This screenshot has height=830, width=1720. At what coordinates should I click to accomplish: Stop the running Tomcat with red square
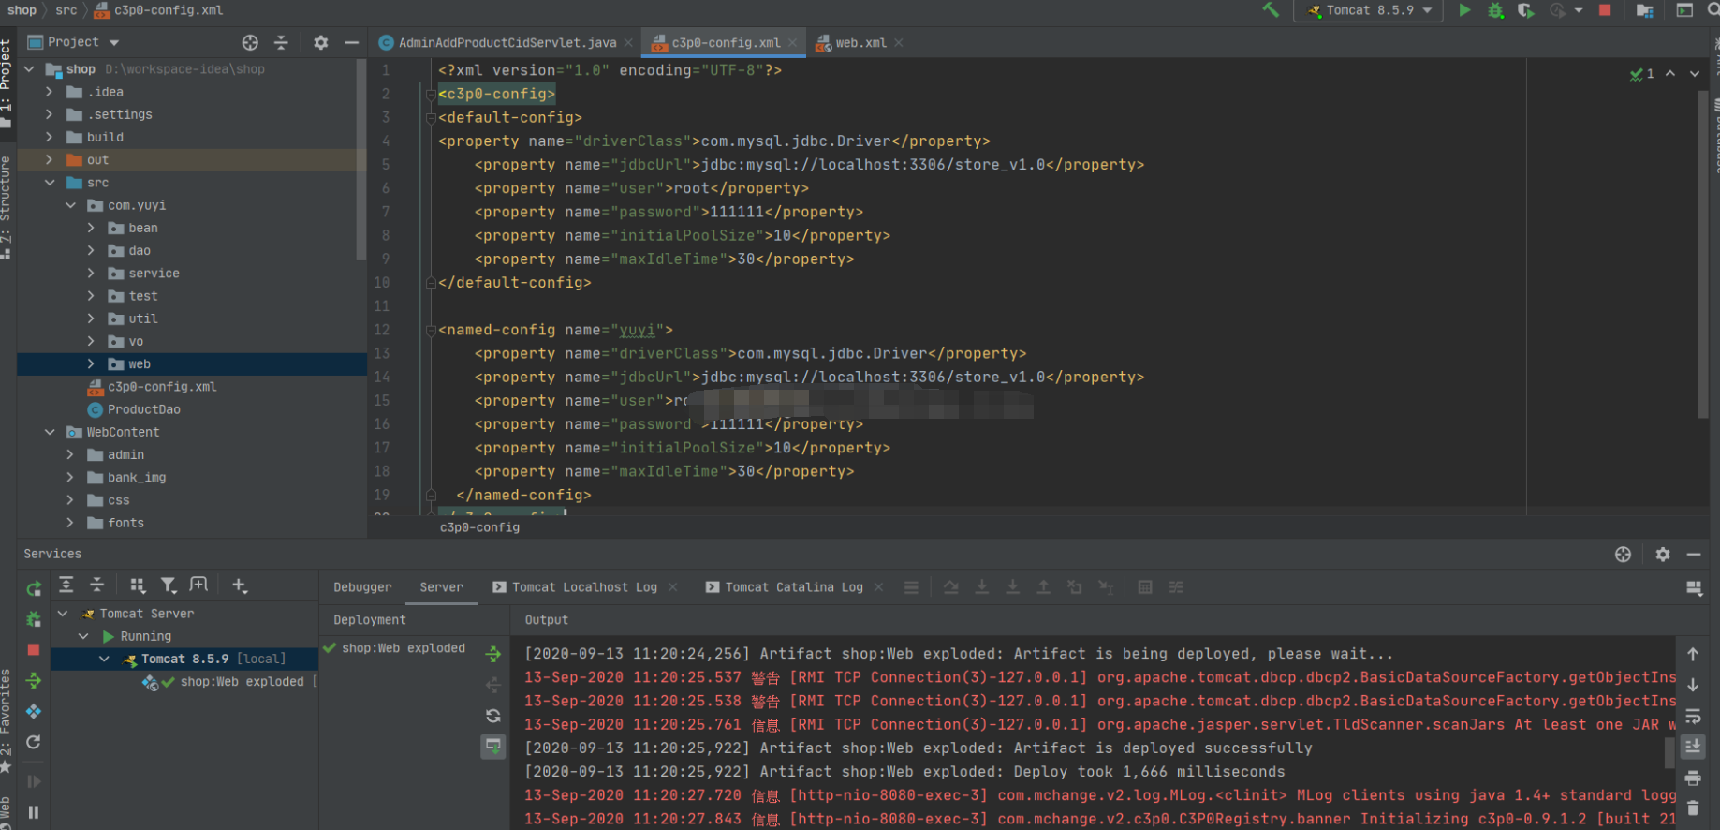pos(1605,10)
